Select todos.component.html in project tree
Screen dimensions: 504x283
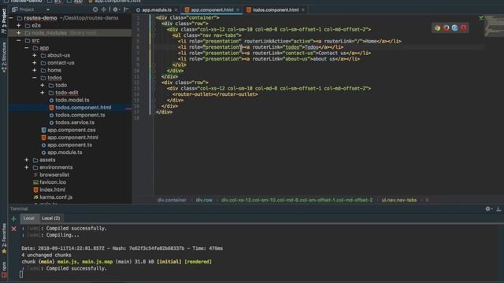(83, 108)
